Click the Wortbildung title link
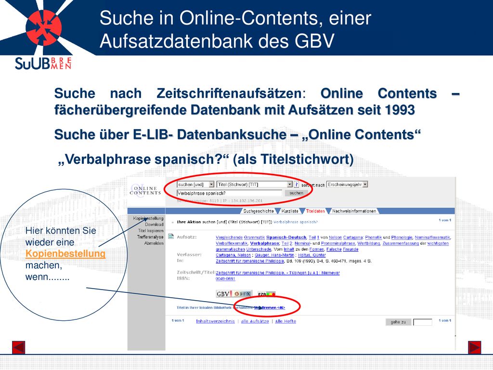This screenshot has width=493, height=370. (368, 243)
